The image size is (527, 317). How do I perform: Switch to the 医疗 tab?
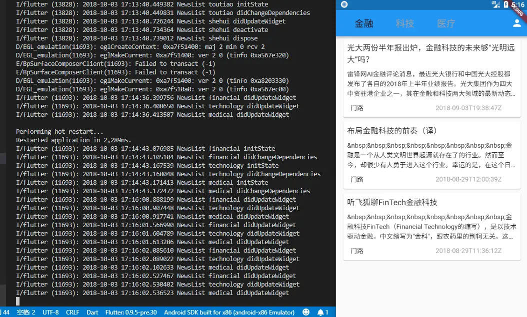(446, 23)
